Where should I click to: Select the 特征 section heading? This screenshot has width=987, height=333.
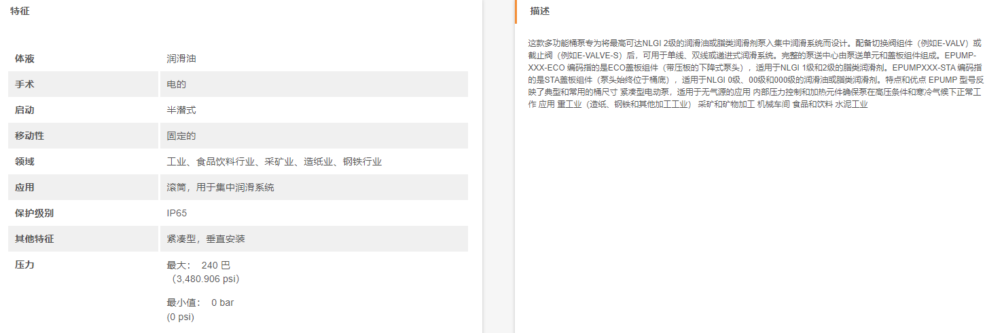click(x=20, y=11)
